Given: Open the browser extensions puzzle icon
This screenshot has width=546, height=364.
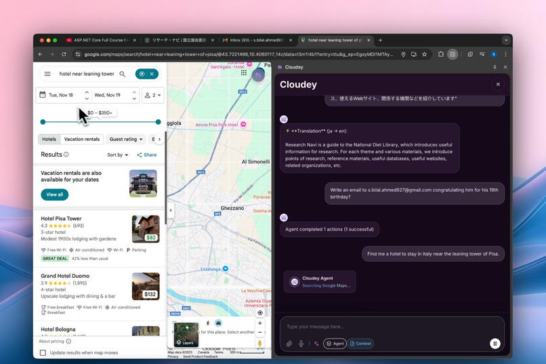Looking at the screenshot, I should (441, 54).
